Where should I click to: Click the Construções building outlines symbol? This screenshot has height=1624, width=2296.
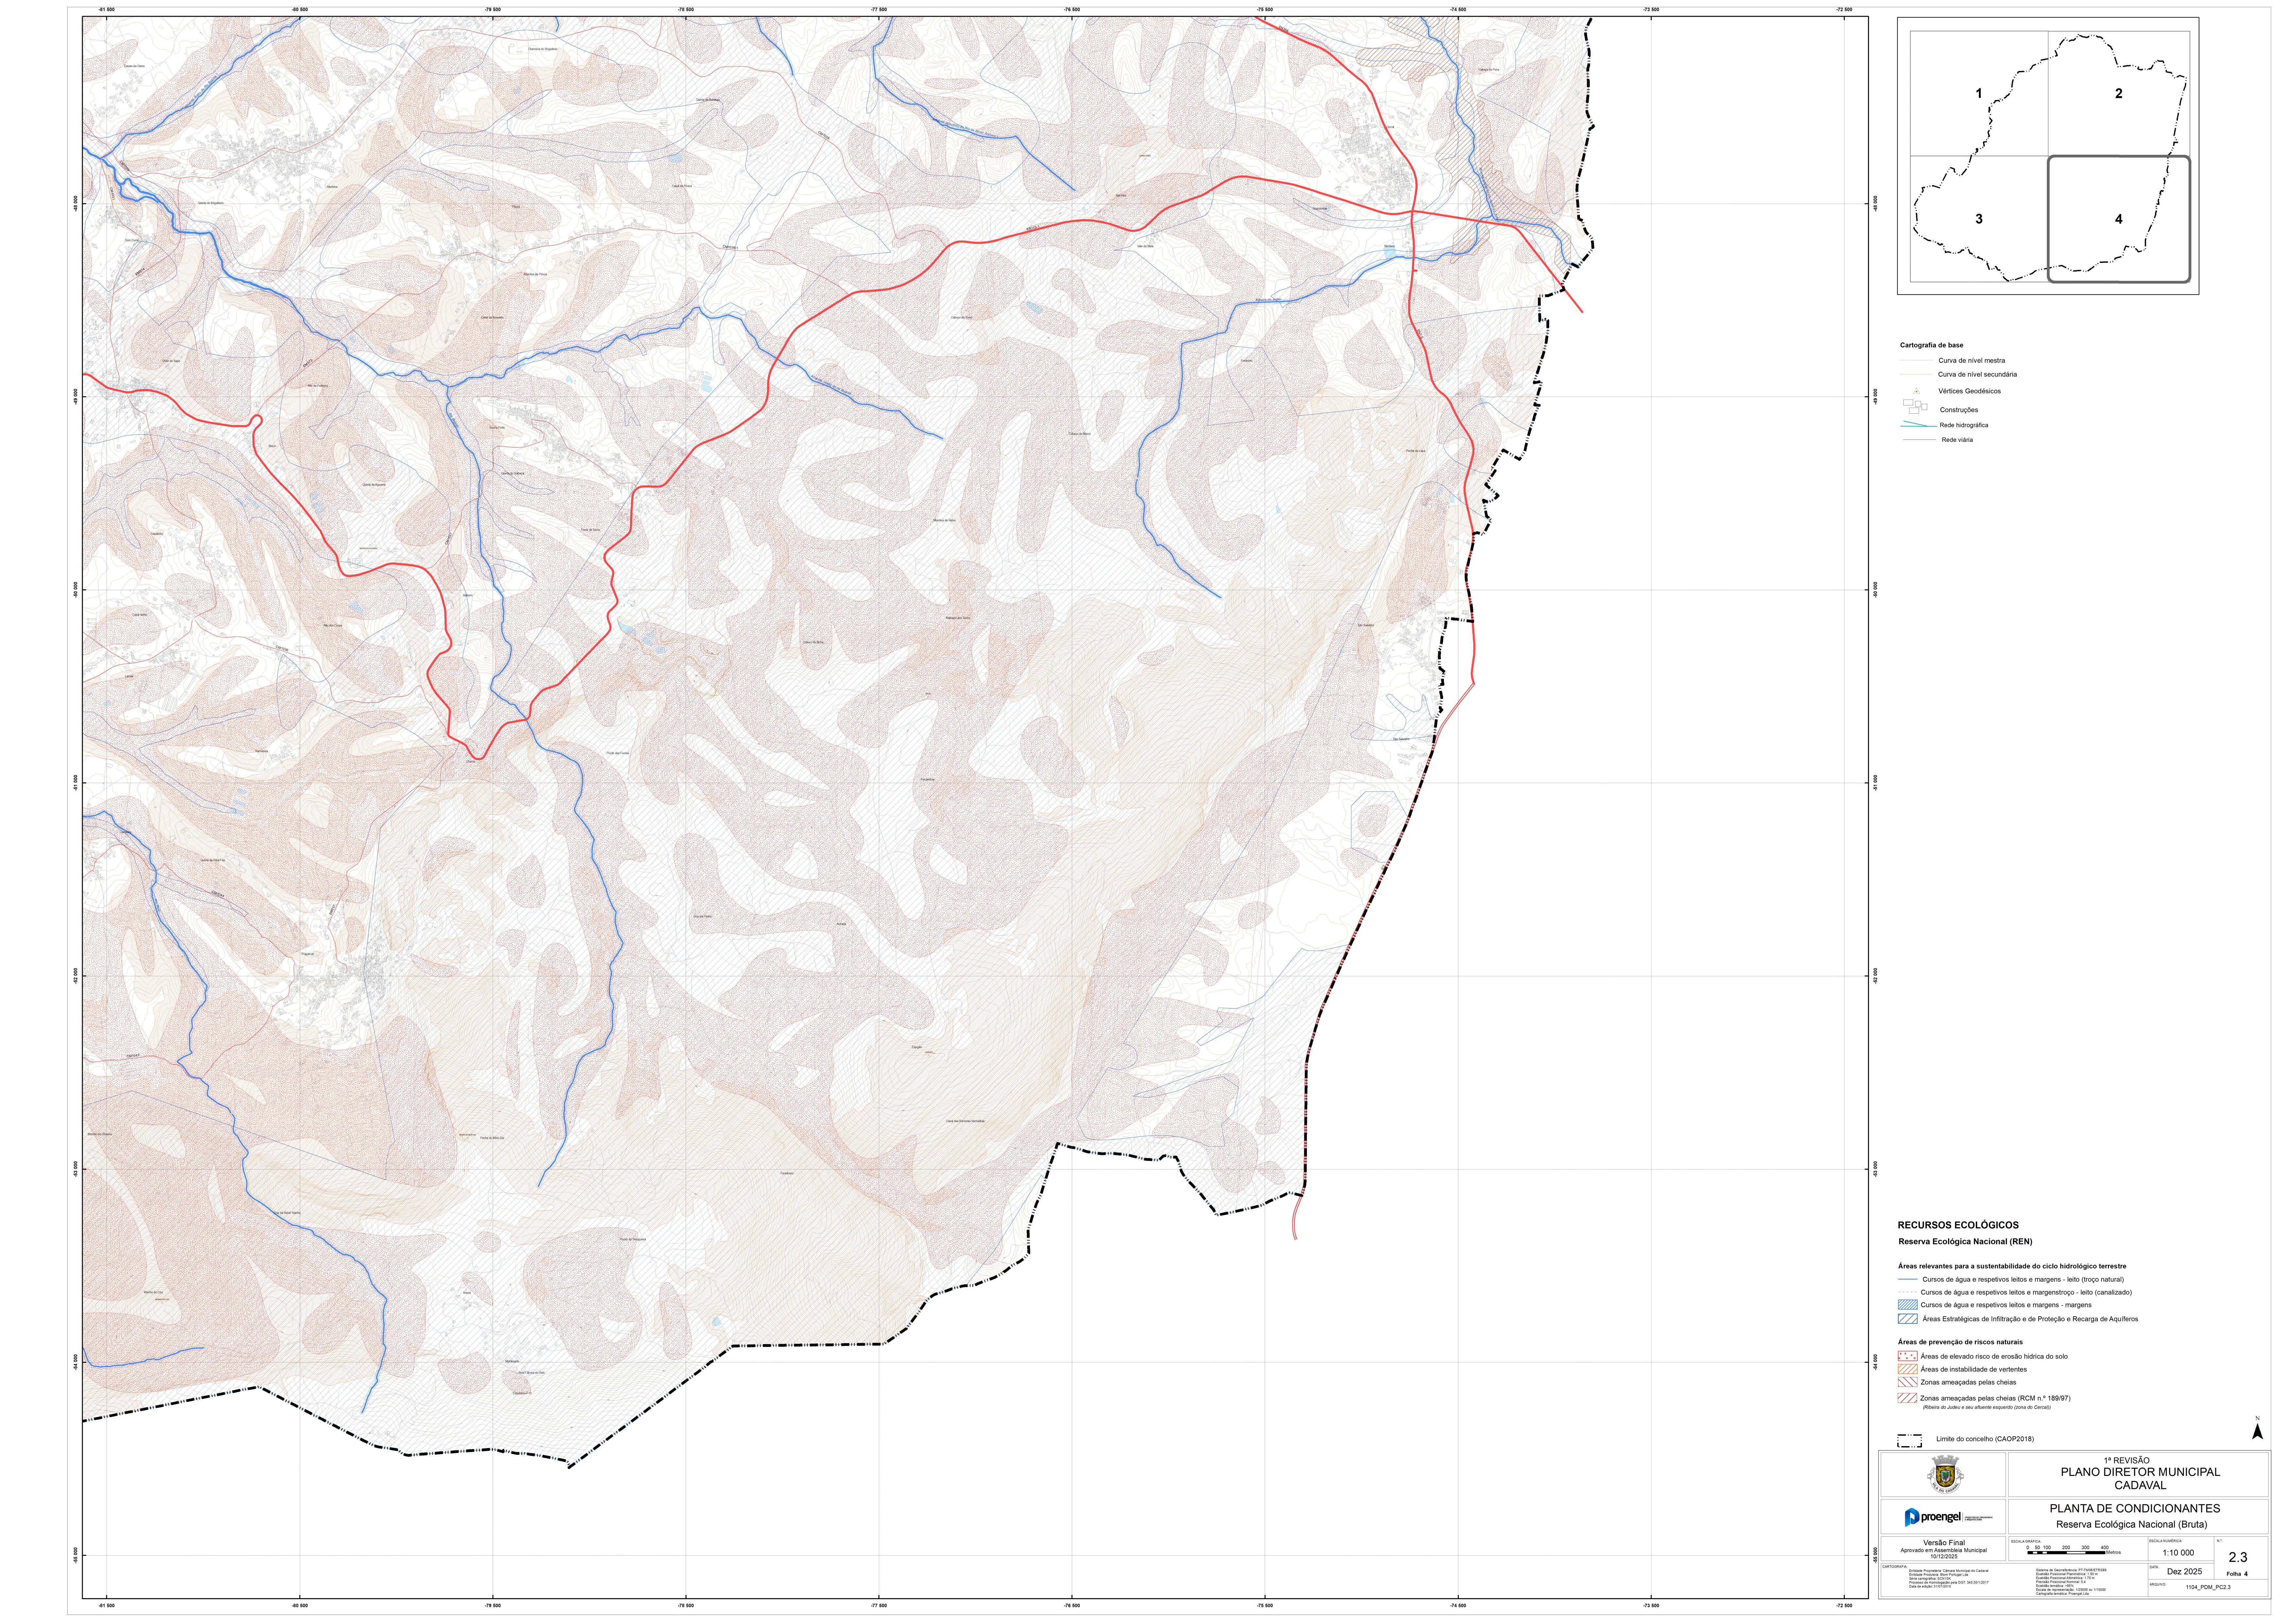1915,407
